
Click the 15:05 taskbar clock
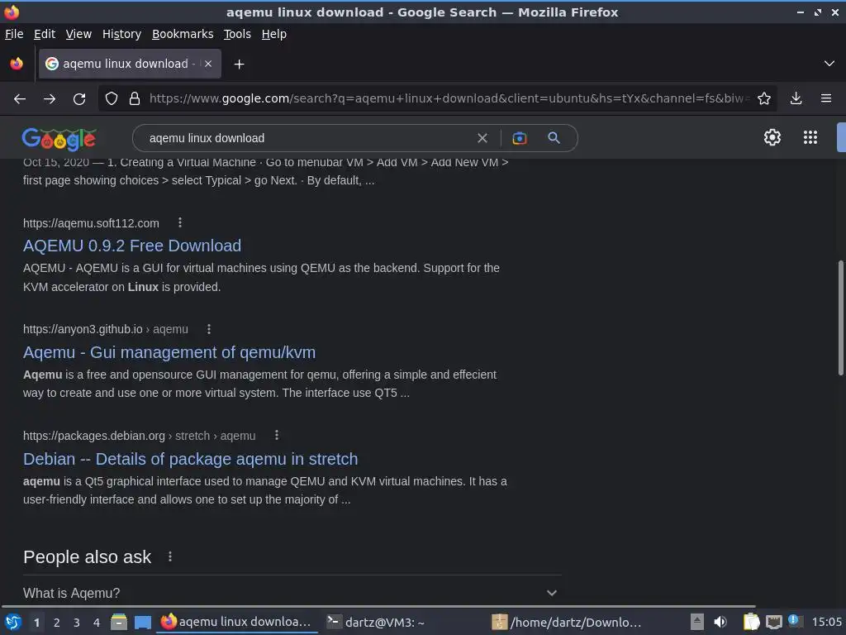[x=826, y=622]
